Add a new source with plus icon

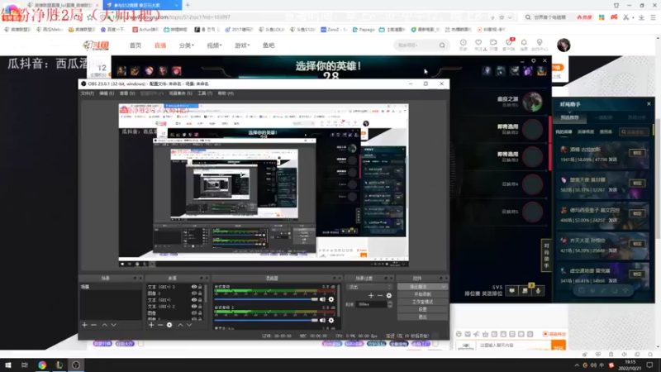[x=151, y=325]
